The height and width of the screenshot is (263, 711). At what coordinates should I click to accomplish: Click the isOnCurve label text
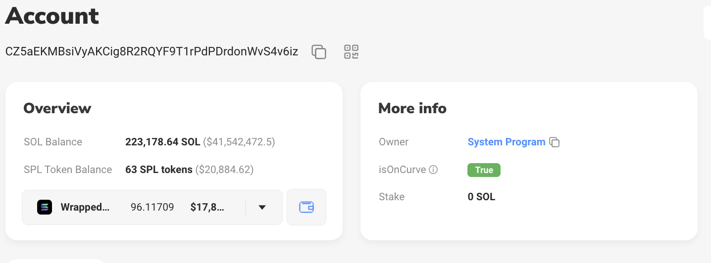point(402,170)
